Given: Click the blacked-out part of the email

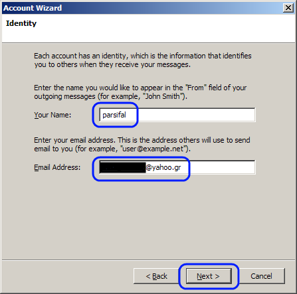Looking at the screenshot, I should tap(123, 167).
